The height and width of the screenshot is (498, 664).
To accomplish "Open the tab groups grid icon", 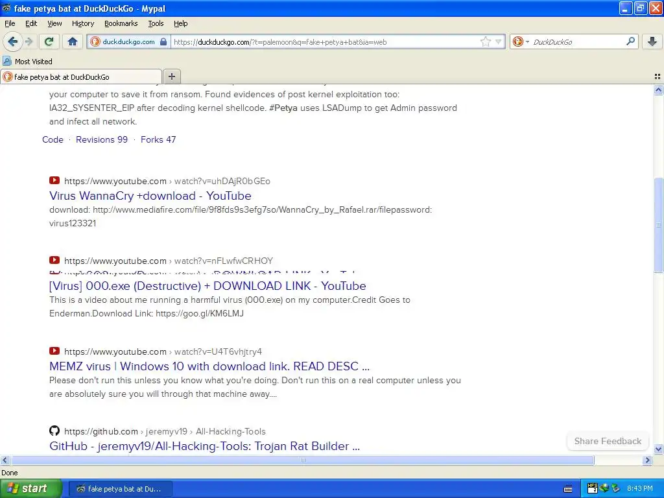I will 658,77.
